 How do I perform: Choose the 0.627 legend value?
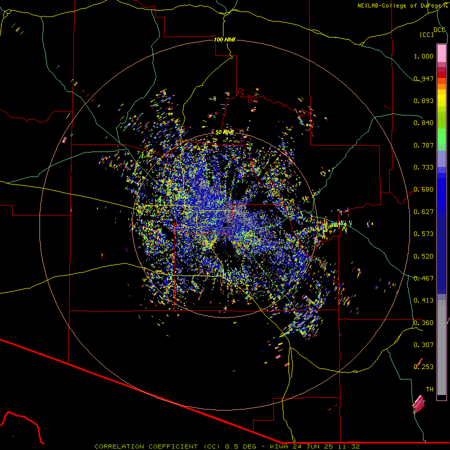tap(423, 212)
